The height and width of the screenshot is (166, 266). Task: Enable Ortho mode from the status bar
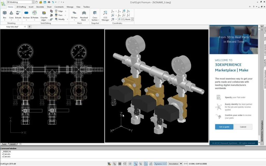point(125,164)
